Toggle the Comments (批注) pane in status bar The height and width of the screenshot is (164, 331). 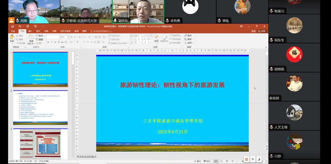pos(207,161)
